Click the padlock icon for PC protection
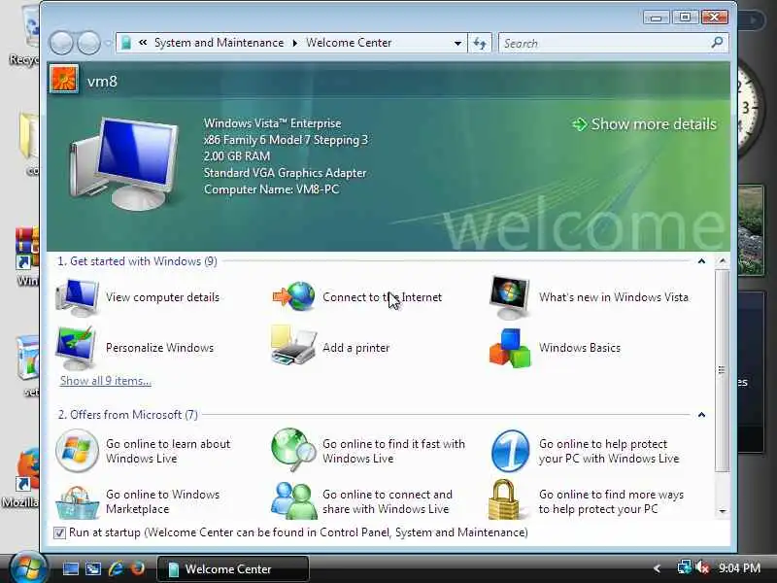The width and height of the screenshot is (777, 583). tap(503, 499)
